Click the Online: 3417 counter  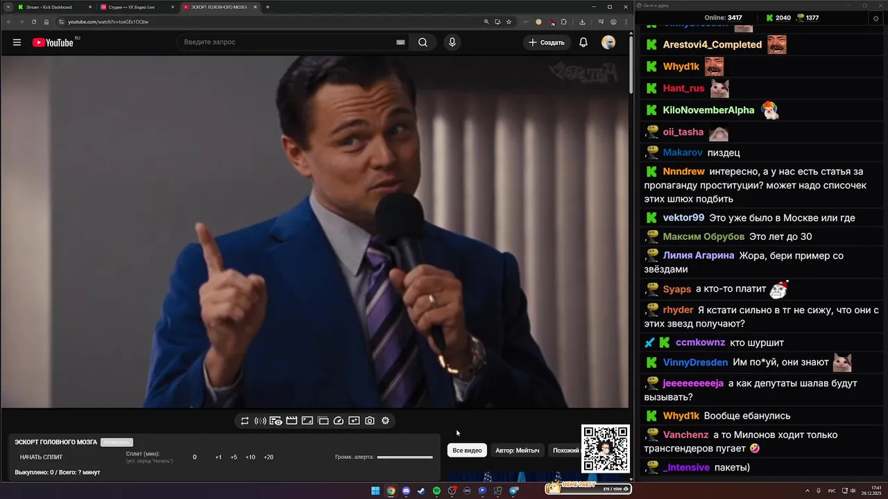[x=723, y=18]
